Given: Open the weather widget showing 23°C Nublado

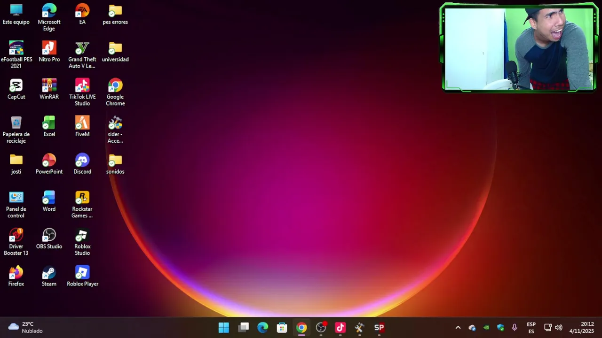Looking at the screenshot, I should click(x=25, y=328).
